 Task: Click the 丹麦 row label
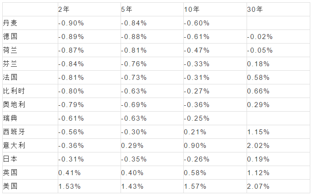pyautogui.click(x=10, y=23)
